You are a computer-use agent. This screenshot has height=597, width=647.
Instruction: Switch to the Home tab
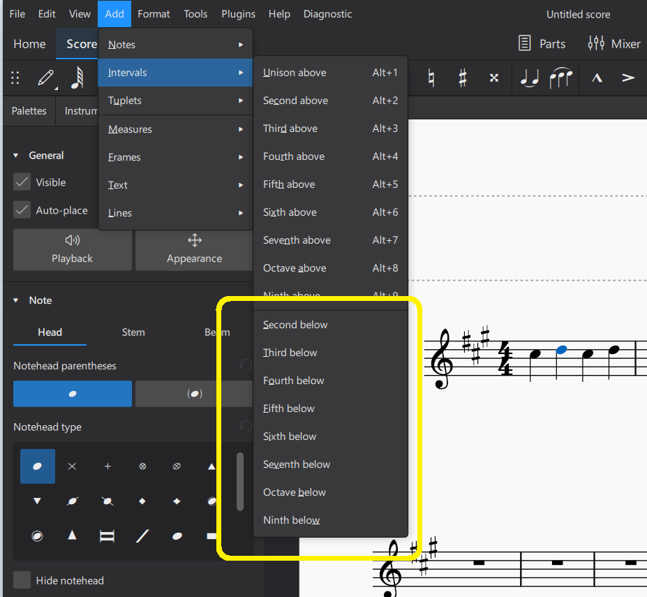tap(29, 43)
